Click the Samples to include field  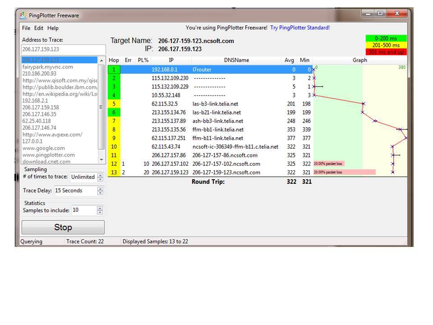pyautogui.click(x=84, y=210)
